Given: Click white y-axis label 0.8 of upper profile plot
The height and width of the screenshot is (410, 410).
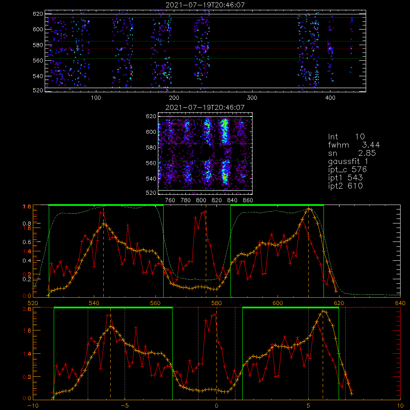Looking at the screenshot, I should click(x=27, y=223).
